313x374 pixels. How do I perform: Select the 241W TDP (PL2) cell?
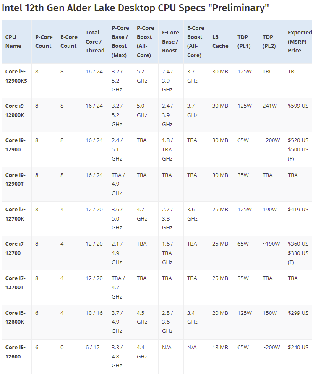pyautogui.click(x=270, y=106)
